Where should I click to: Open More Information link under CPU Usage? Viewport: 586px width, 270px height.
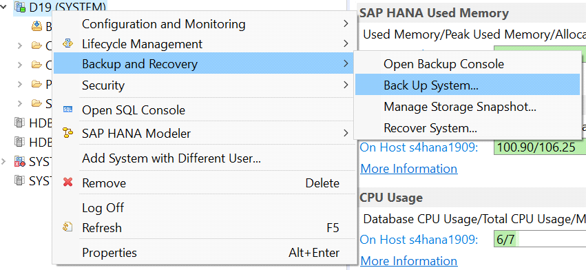[409, 260]
